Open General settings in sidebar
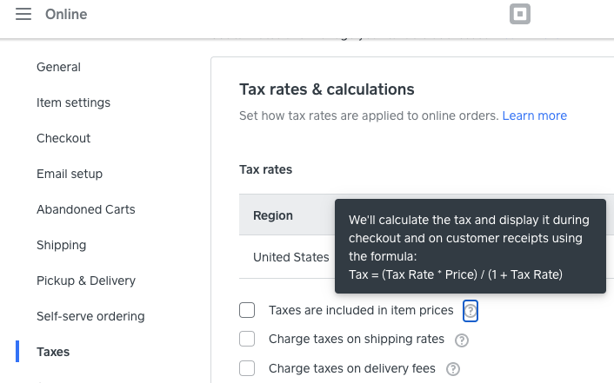This screenshot has width=614, height=383. pyautogui.click(x=58, y=67)
